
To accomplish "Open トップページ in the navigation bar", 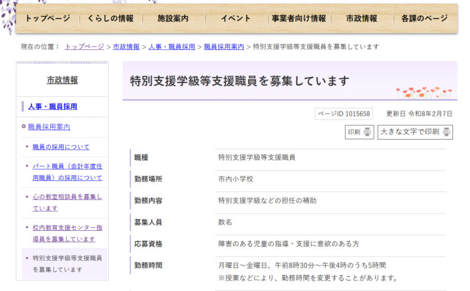I will (47, 19).
